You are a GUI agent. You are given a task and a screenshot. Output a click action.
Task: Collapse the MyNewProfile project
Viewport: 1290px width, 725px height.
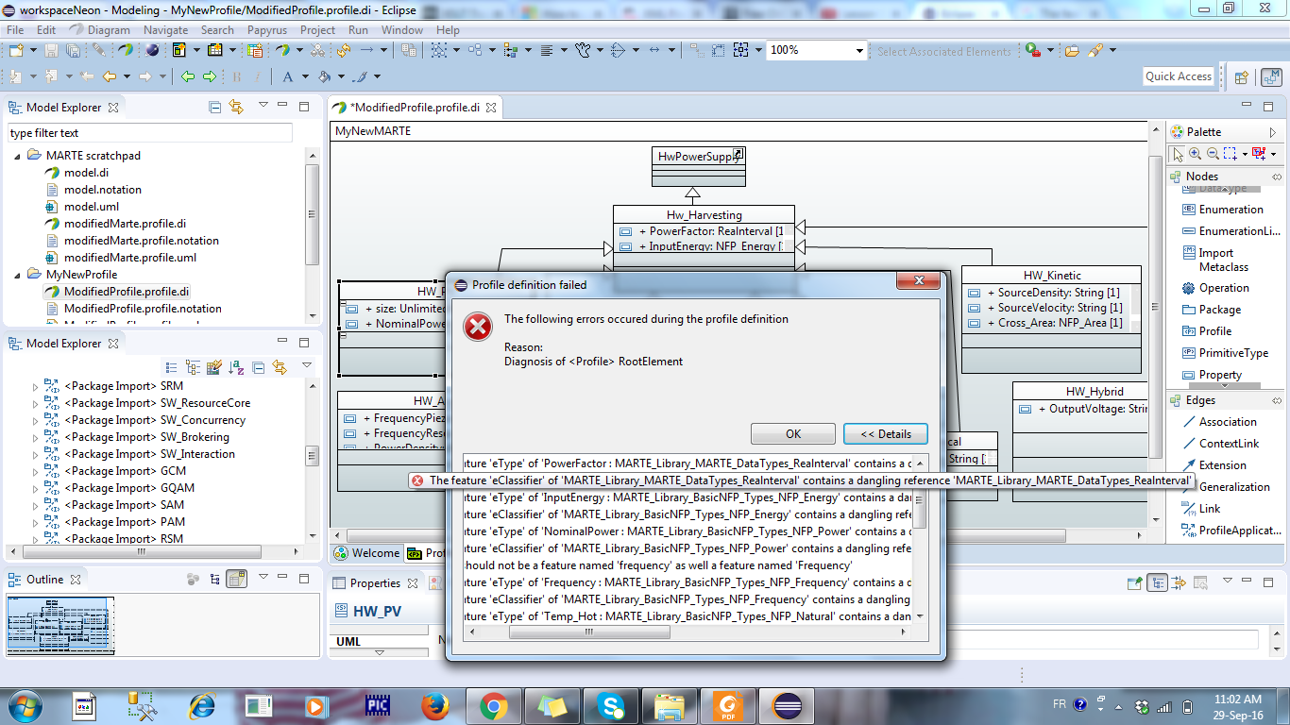tap(16, 275)
